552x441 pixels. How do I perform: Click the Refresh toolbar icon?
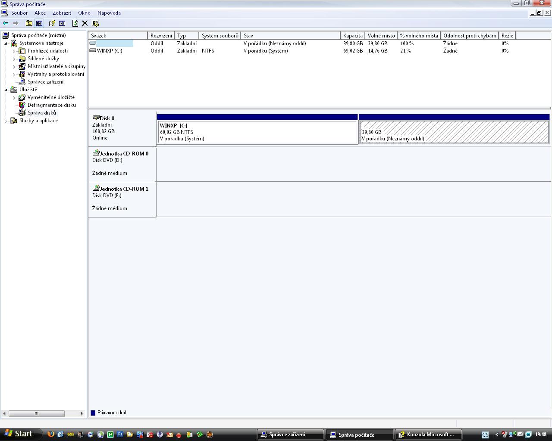[75, 23]
